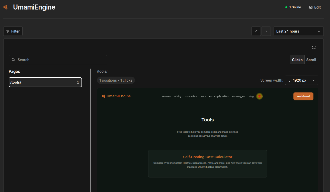Click the UmamiEngine gears logo beside the title
Viewport: 330px width, 192px height.
tap(5, 7)
